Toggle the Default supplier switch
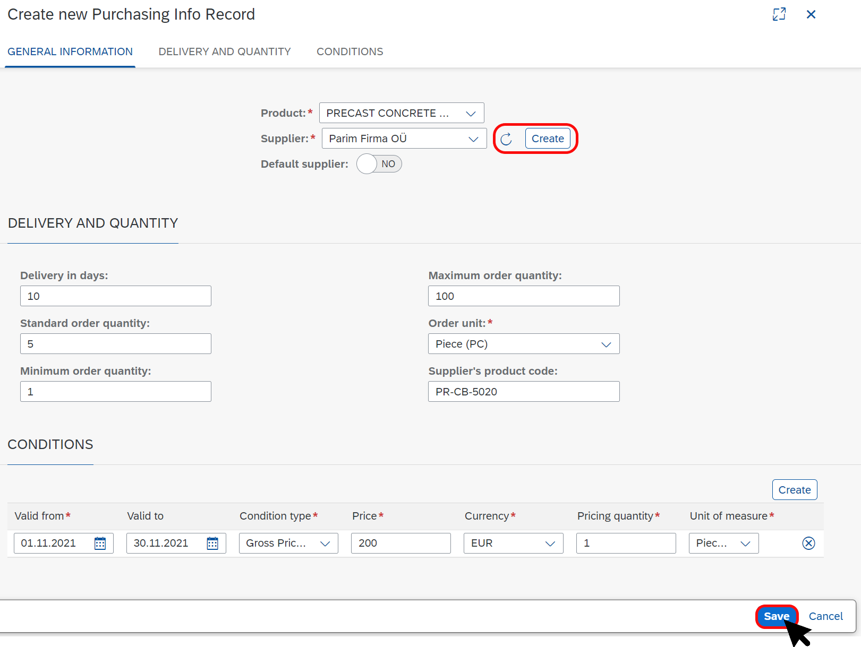Image resolution: width=861 pixels, height=647 pixels. point(379,164)
